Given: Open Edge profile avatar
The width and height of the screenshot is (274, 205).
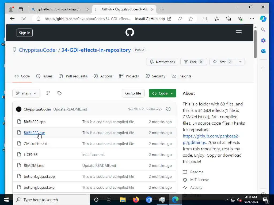Looking at the screenshot, I should click(x=11, y=9).
